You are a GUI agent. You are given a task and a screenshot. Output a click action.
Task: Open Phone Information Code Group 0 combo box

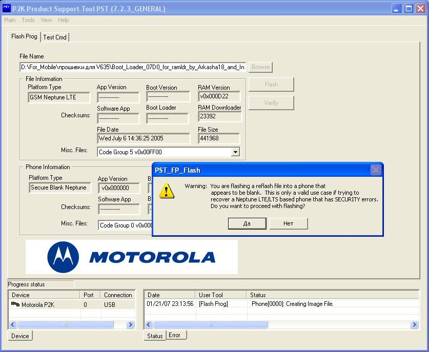(125, 225)
